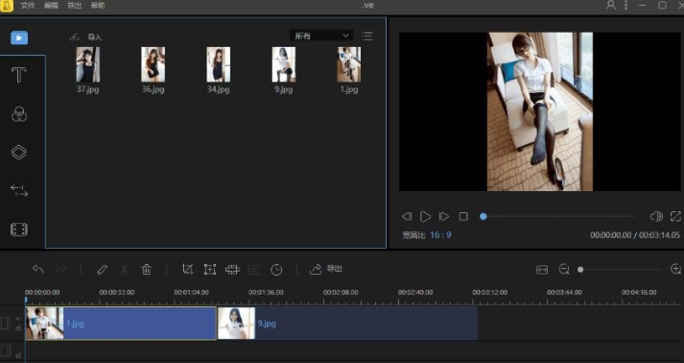
Task: Change the 16:9 aspect ratio
Action: (440, 235)
